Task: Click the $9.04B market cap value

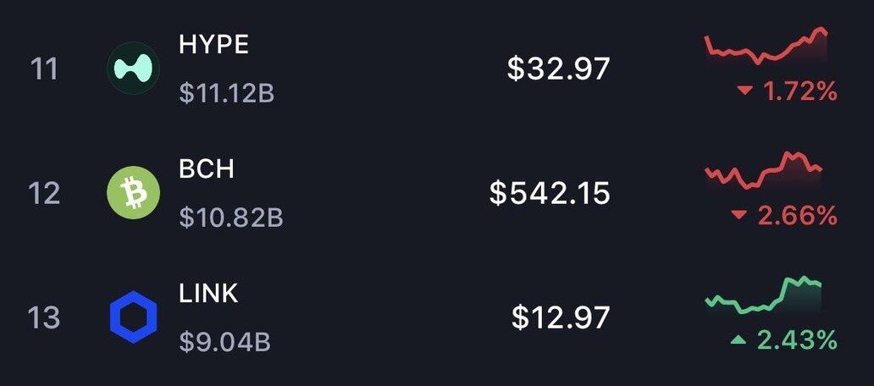Action: click(x=224, y=342)
